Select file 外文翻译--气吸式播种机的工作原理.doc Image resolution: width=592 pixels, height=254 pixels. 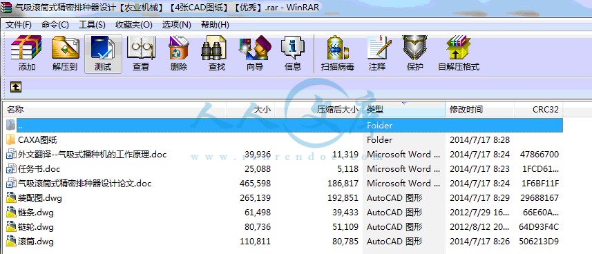(x=92, y=155)
